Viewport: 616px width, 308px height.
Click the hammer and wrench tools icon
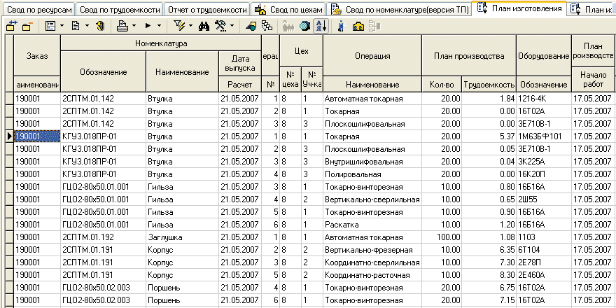(221, 26)
